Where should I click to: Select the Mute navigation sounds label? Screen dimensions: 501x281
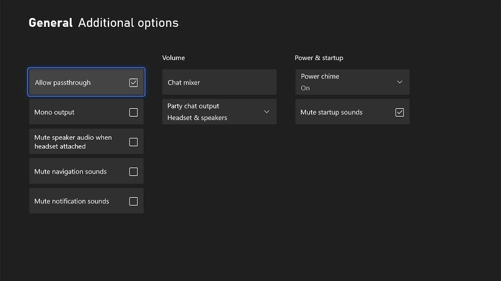[x=70, y=172]
